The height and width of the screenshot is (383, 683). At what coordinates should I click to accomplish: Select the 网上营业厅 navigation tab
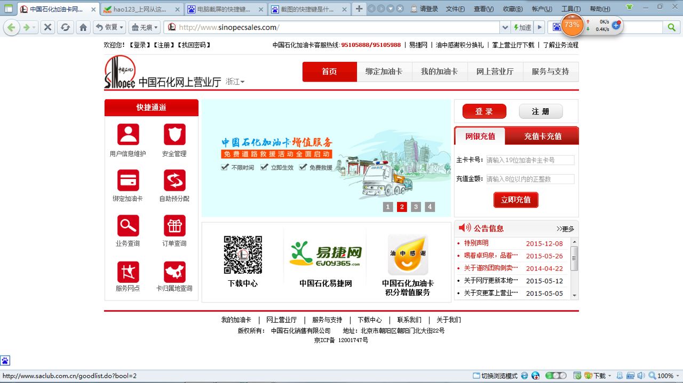pyautogui.click(x=495, y=71)
